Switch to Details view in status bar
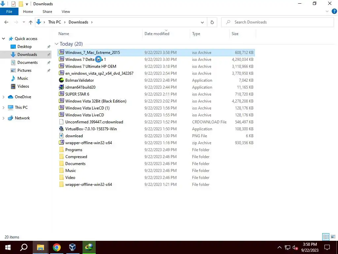Viewport: 338px width, 254px height. 326,237
